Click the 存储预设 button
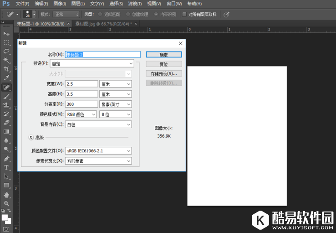The height and width of the screenshot is (233, 336). [163, 73]
